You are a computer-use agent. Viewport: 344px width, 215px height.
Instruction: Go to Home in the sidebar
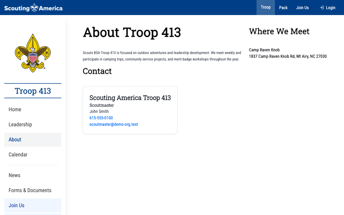pyautogui.click(x=33, y=109)
